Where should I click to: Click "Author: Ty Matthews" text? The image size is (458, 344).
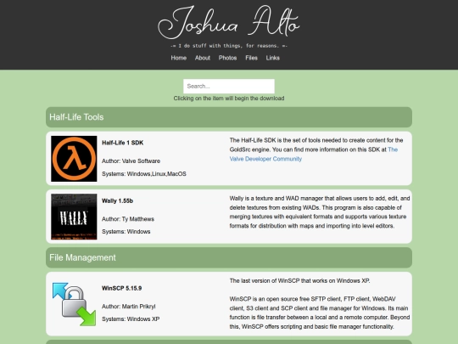[x=128, y=219]
